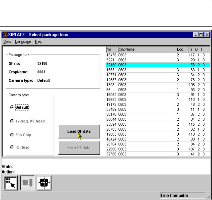Viewport: 212px width, 200px height.
Task: Select row with package number 16082
Action: [x=158, y=95]
